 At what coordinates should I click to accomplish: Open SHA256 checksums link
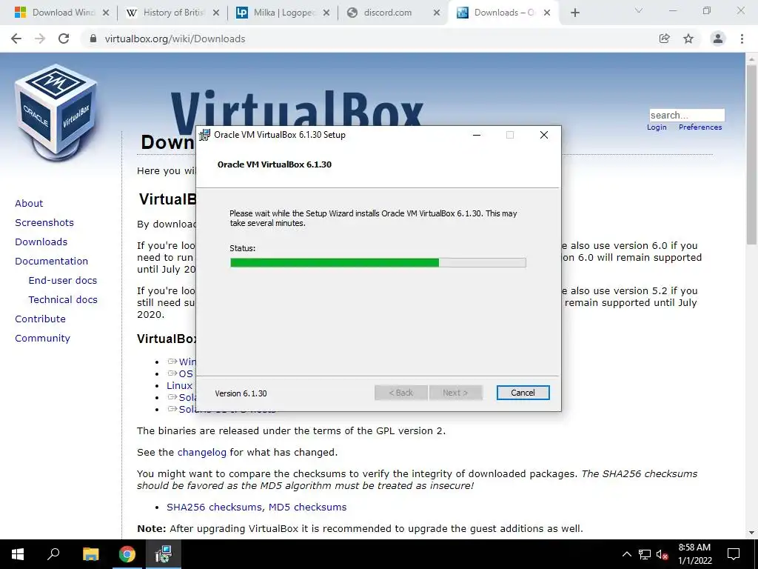pos(214,507)
